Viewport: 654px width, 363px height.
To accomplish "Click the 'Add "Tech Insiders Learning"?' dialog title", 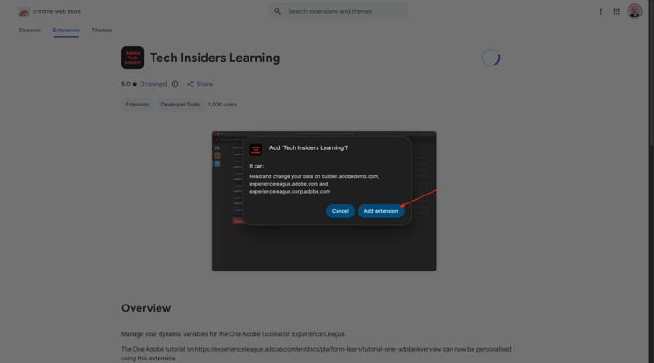I will pyautogui.click(x=309, y=147).
